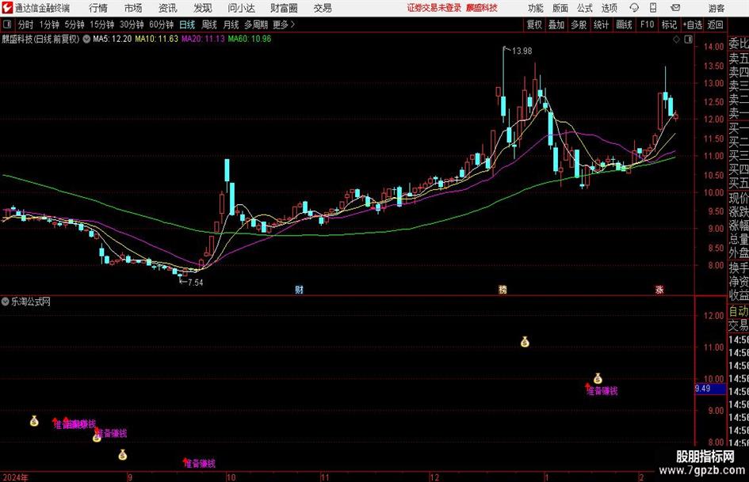Click the MA20: 11.13 indicator value
Viewport: 749px width, 482px height.
[203, 39]
